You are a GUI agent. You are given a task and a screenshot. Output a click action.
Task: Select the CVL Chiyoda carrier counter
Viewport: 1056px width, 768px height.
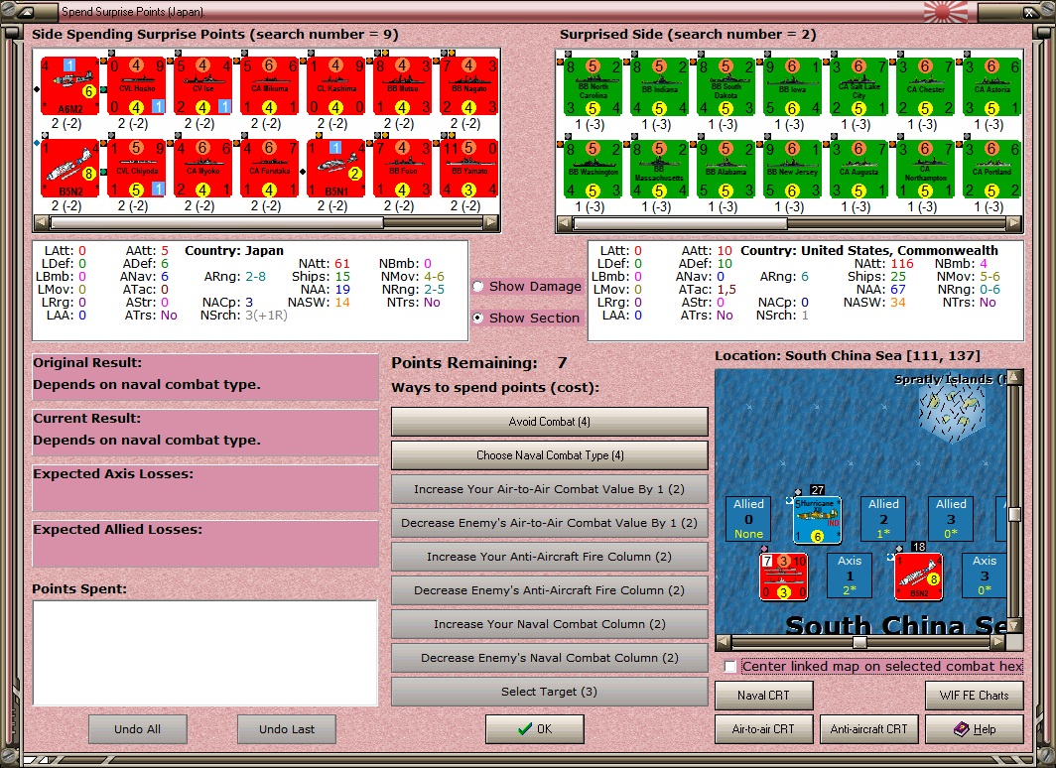tap(137, 169)
